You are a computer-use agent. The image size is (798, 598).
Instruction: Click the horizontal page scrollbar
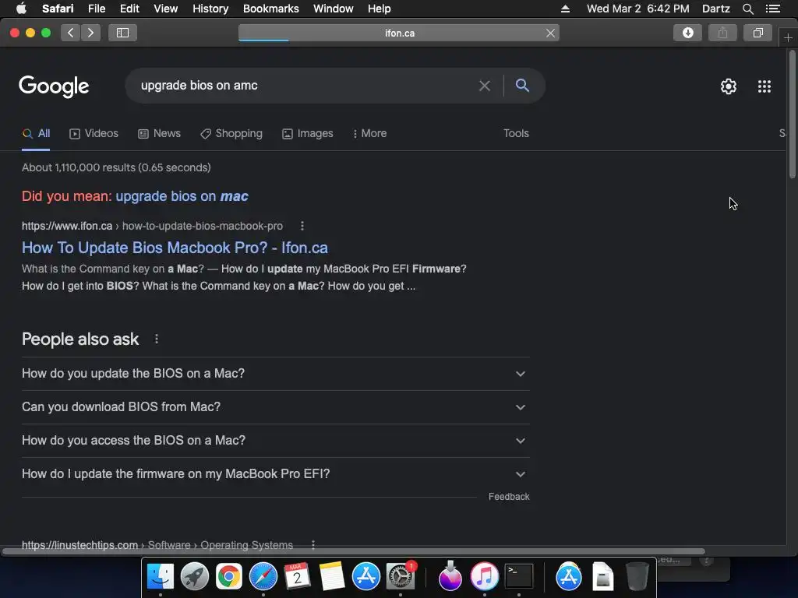(x=354, y=551)
